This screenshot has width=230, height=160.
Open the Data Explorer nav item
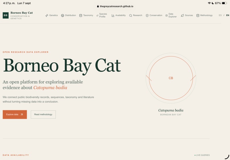coord(171,15)
